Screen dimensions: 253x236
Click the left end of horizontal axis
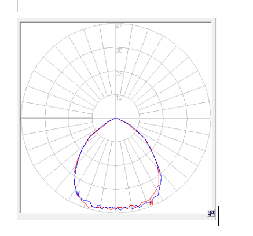pos(22,118)
